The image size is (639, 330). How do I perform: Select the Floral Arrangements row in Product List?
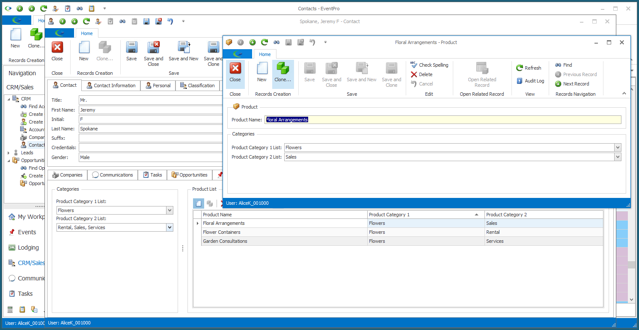point(398,223)
